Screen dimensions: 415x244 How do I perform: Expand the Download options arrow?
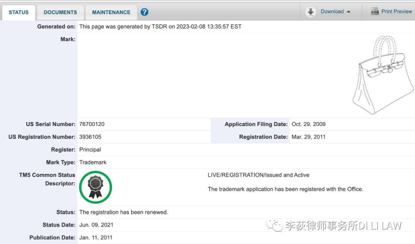click(x=349, y=12)
